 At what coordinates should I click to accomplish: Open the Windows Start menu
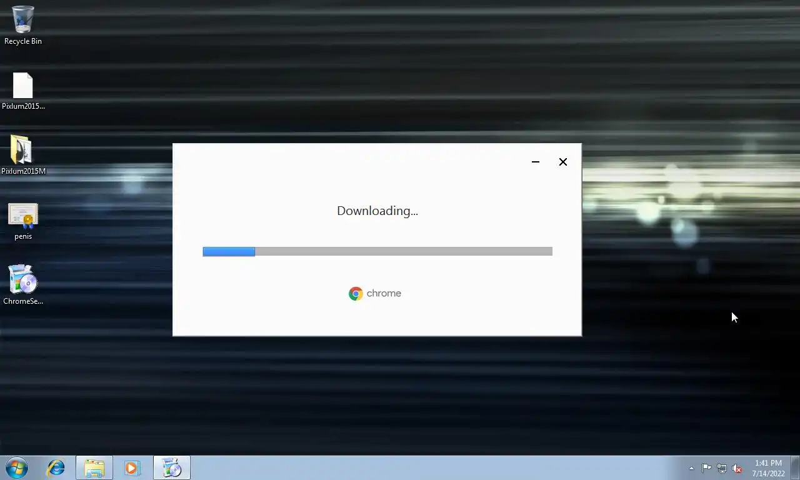[17, 467]
